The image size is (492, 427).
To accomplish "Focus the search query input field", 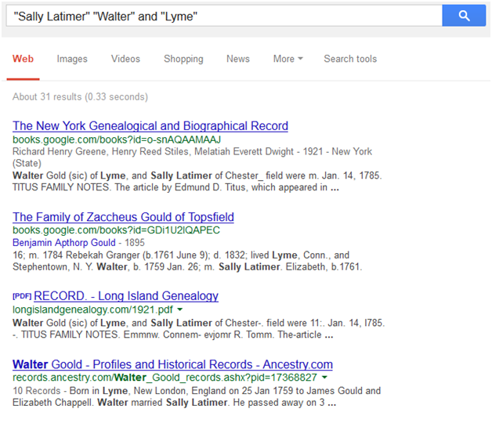I will (x=224, y=16).
